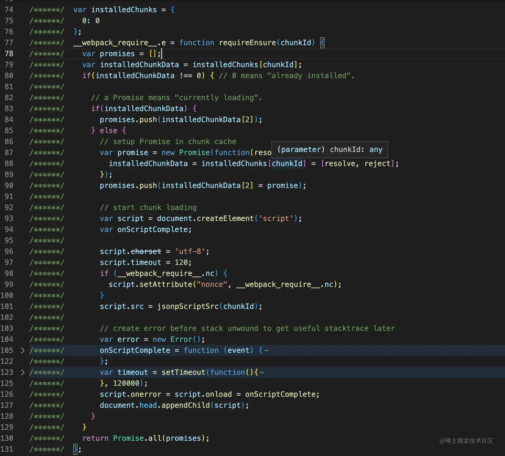Image resolution: width=505 pixels, height=456 pixels.
Task: Click the fold ellipsis after "setTimeout(function(){"
Action: coord(262,373)
